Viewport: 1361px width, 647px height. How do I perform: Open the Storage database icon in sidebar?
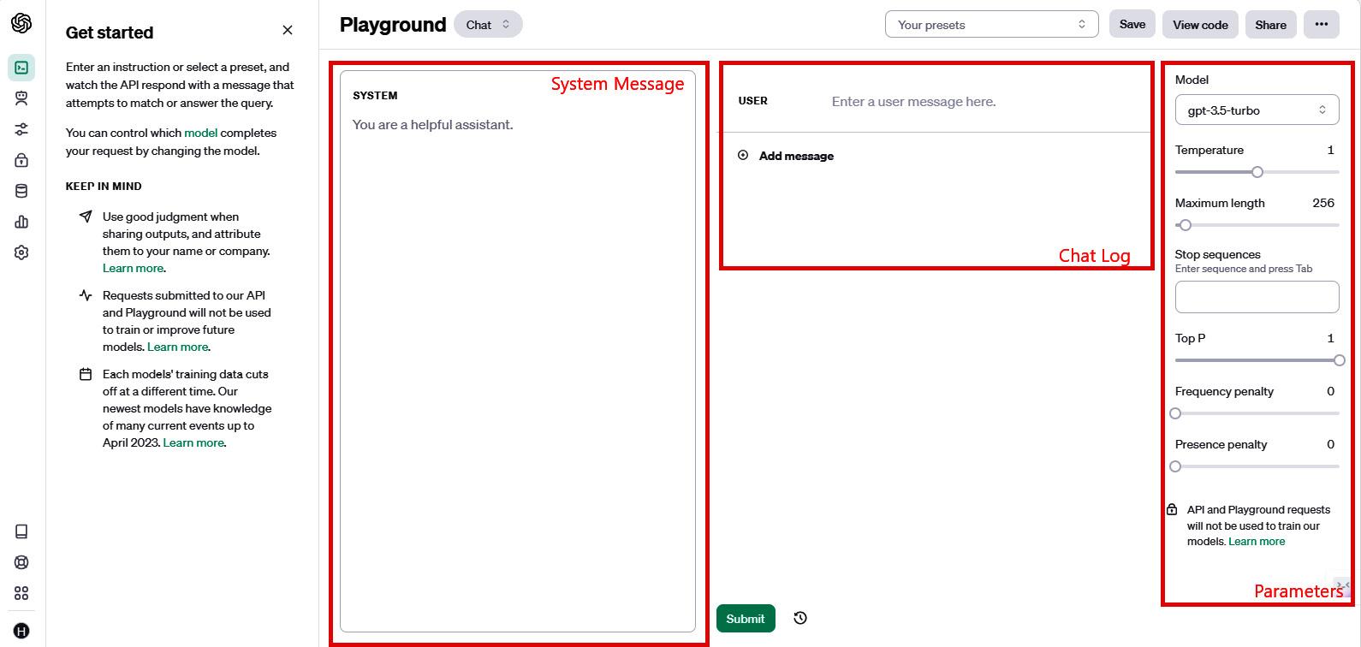click(21, 191)
